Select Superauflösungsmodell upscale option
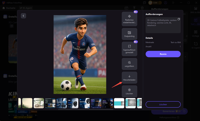The width and height of the screenshot is (200, 121). 129,49
